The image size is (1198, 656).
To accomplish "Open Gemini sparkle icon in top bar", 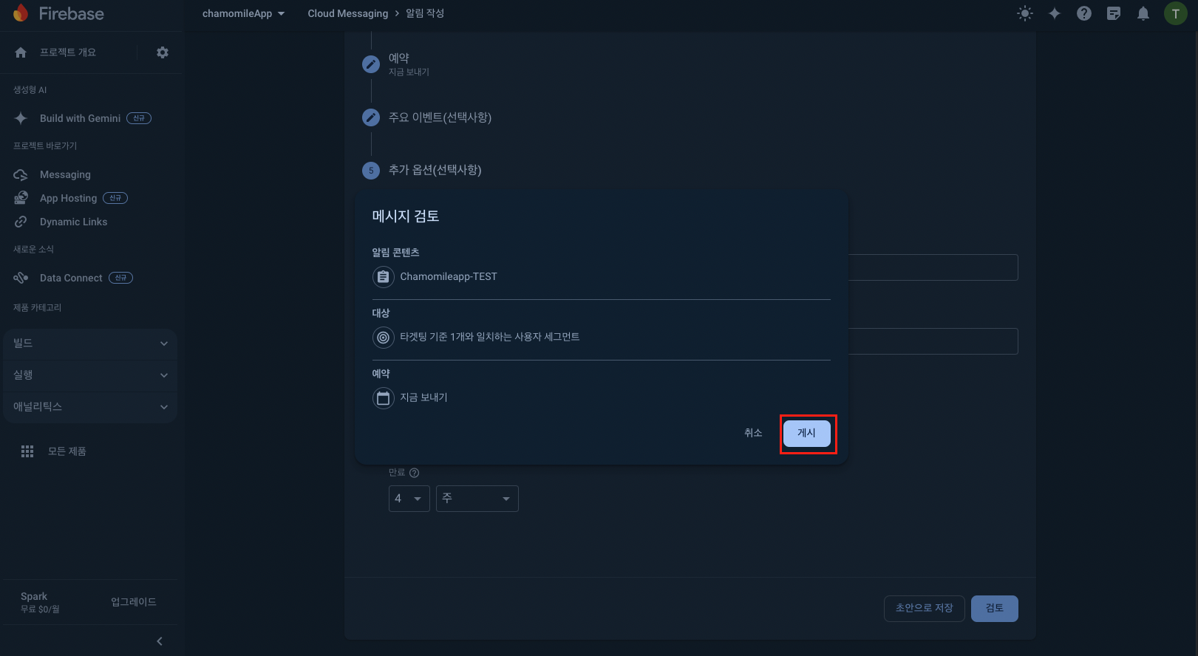I will coord(1055,13).
